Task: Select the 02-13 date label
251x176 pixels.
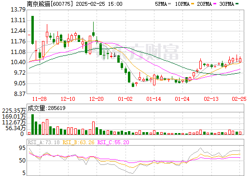Action: [211, 99]
